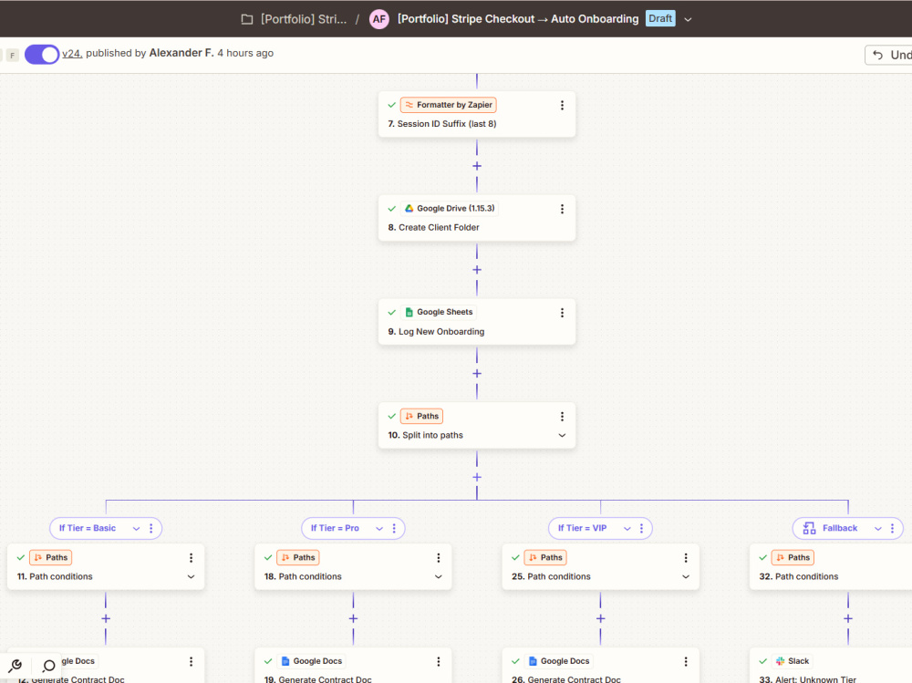Click the Google Drive app badge
This screenshot has height=683, width=912.
[449, 208]
